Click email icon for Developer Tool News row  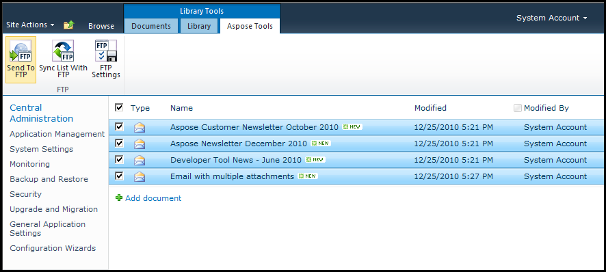click(x=140, y=160)
